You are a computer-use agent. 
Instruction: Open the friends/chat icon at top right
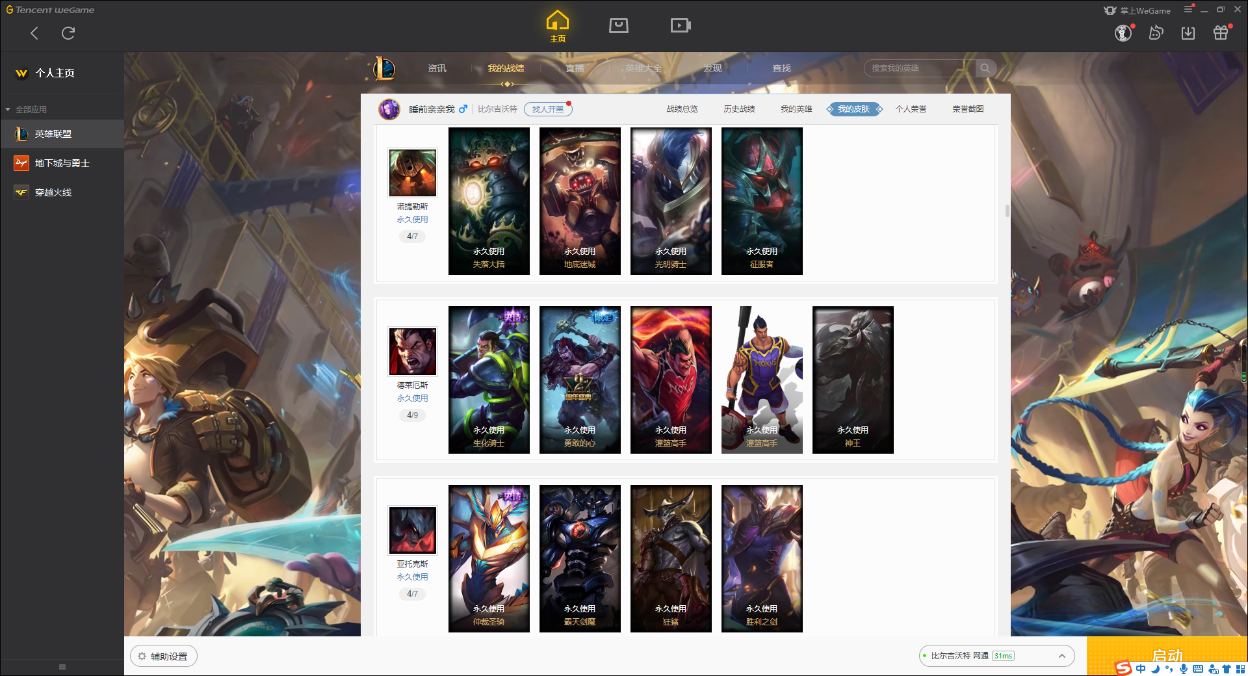click(1156, 32)
